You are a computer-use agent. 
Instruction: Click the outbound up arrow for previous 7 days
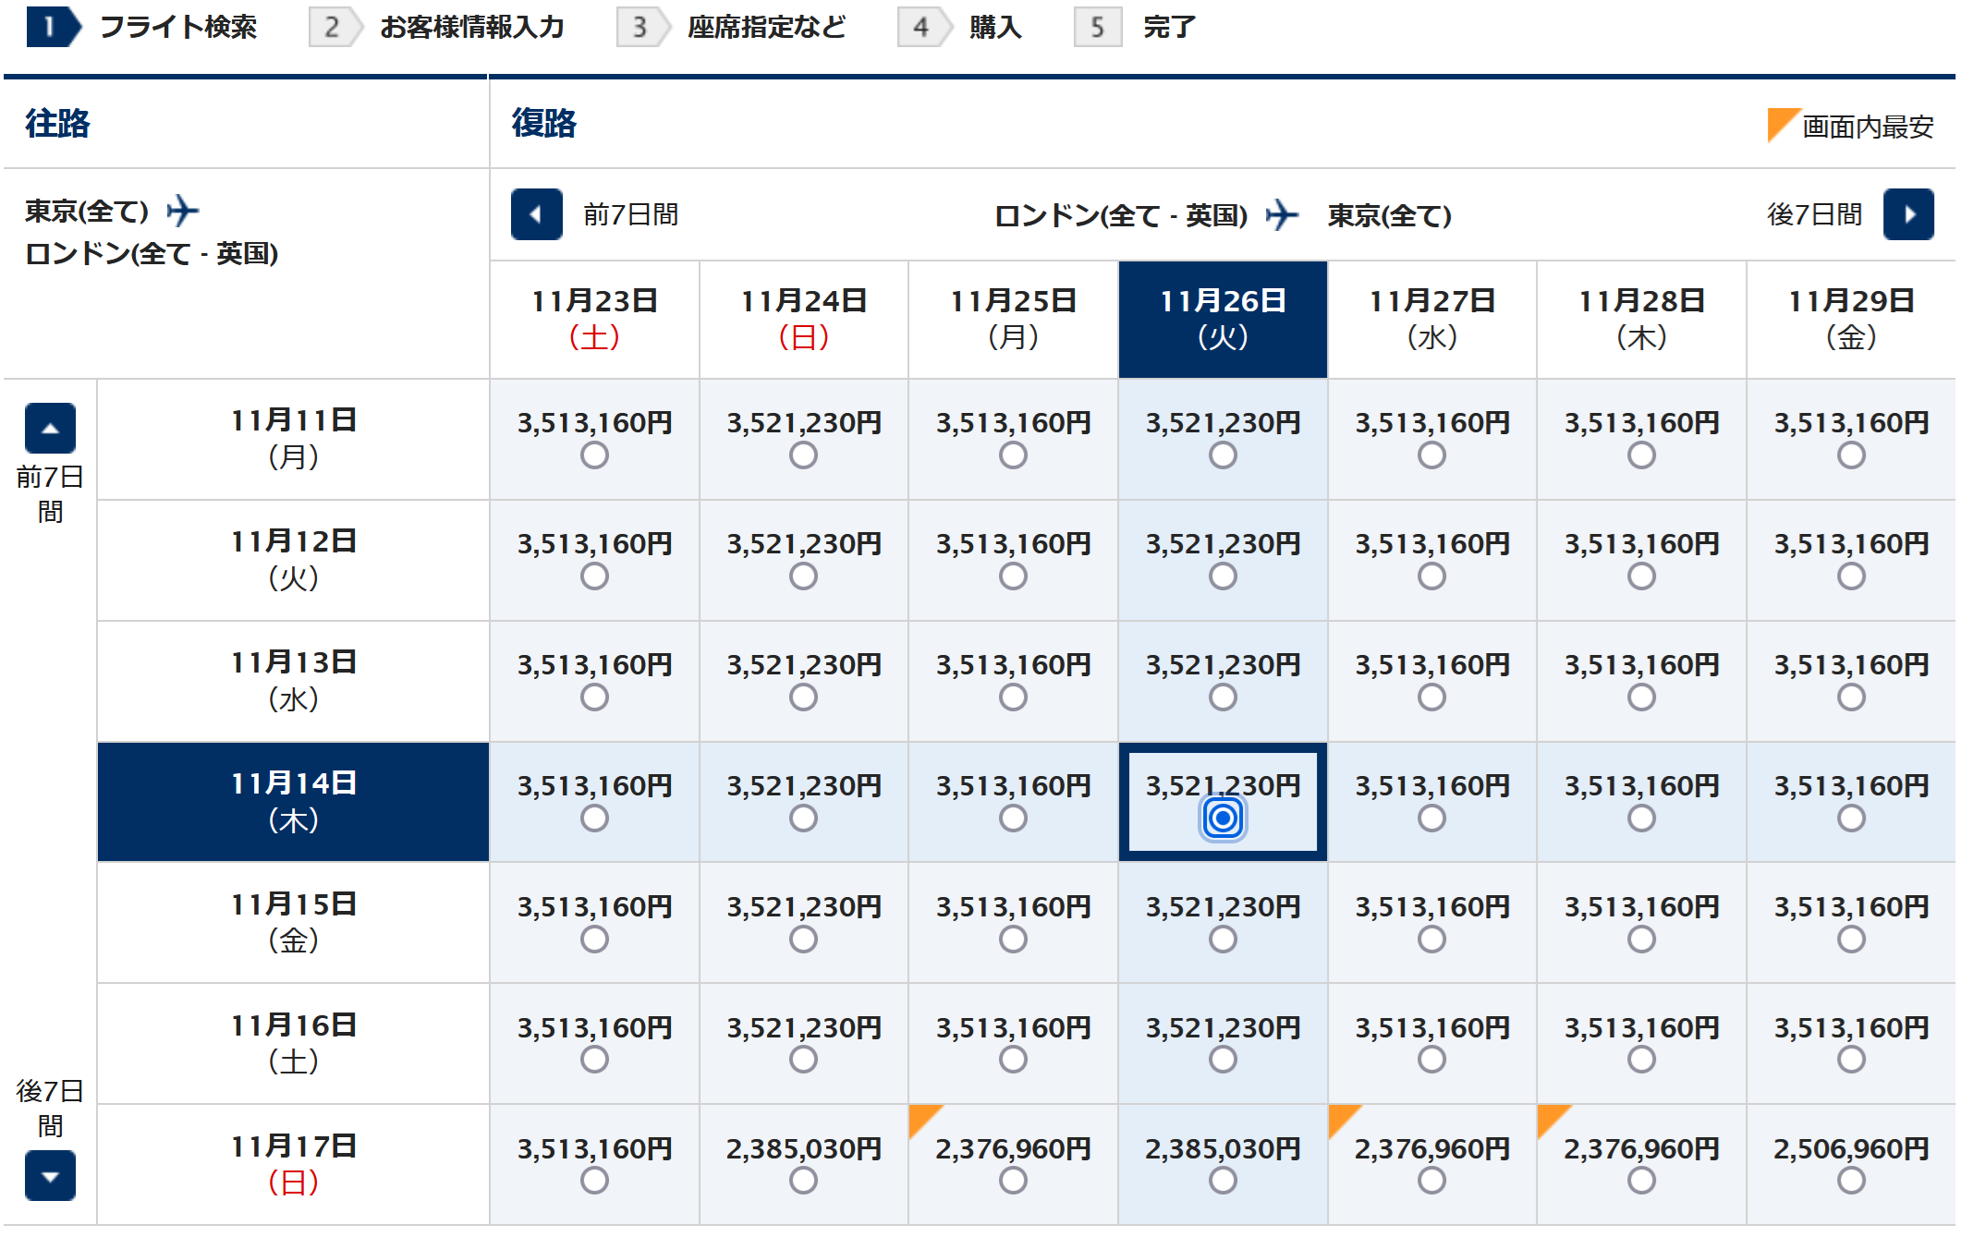click(x=50, y=428)
